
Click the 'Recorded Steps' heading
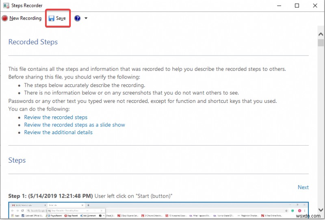[x=33, y=42]
